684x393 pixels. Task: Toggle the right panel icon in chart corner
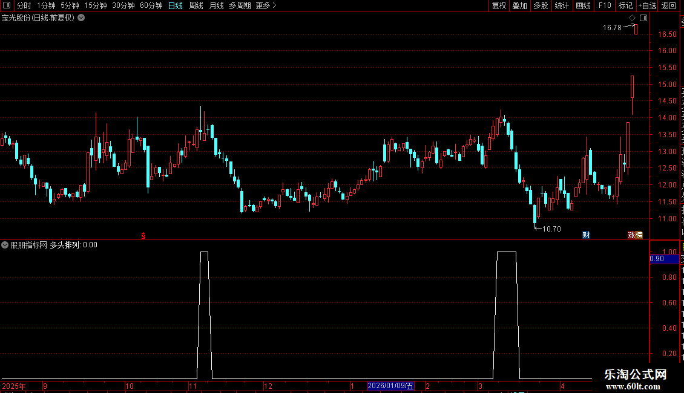pos(643,18)
